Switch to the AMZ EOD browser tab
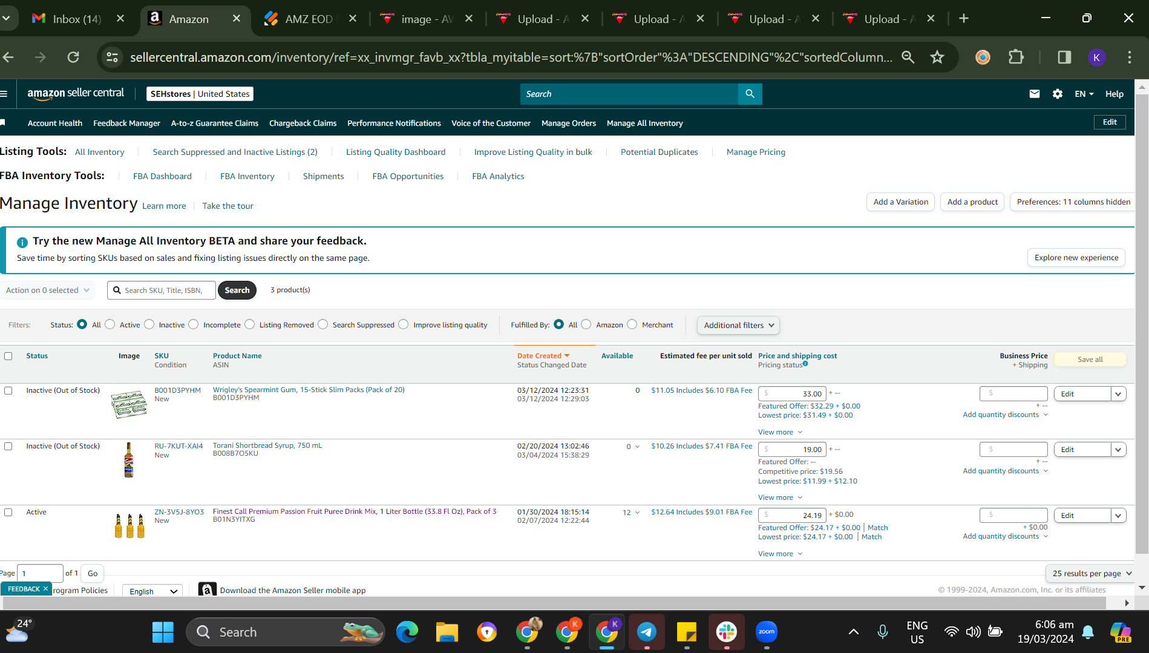The width and height of the screenshot is (1149, 653). click(309, 19)
